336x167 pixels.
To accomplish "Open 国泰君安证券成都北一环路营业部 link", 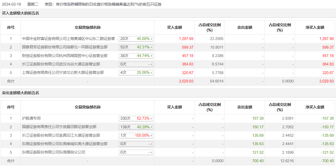I will [65, 47].
